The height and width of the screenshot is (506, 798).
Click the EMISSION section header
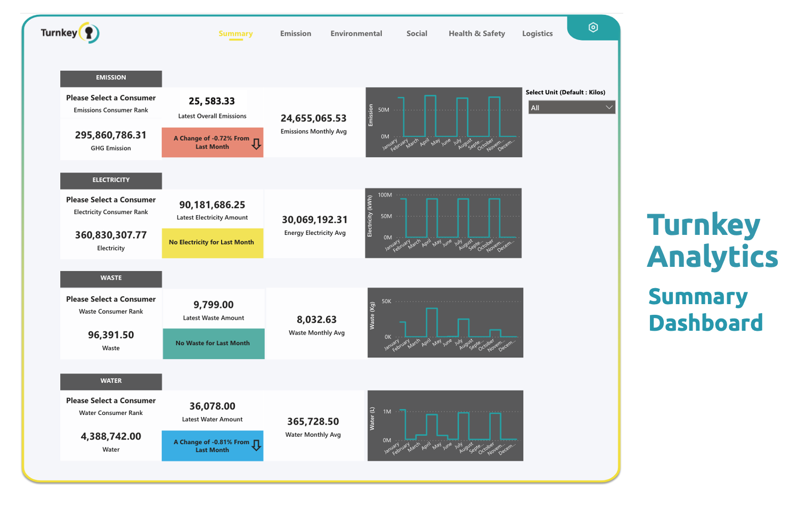(x=111, y=78)
